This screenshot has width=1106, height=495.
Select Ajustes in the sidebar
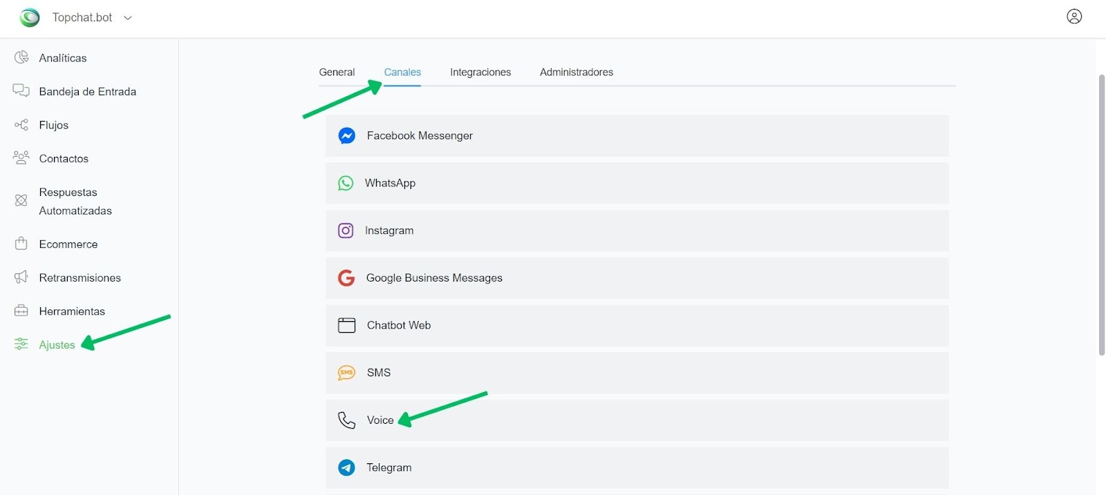click(x=57, y=344)
